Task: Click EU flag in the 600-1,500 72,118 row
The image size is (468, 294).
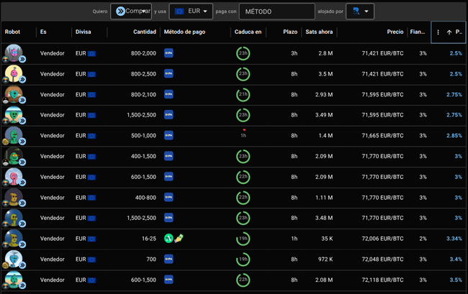Action: pos(91,280)
